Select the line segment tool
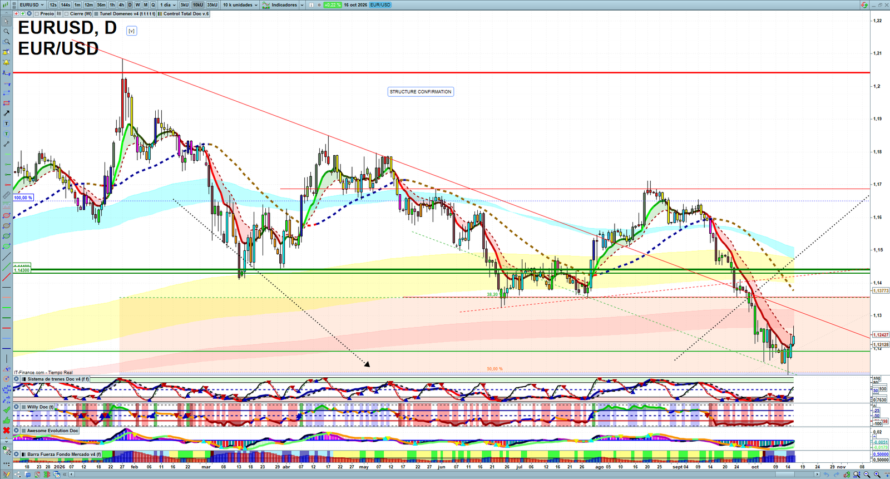890x479 pixels. coord(6,144)
